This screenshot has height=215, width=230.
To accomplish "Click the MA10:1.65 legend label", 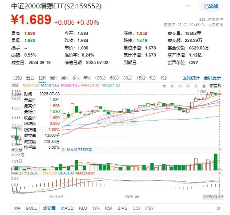I will [x=50, y=85].
